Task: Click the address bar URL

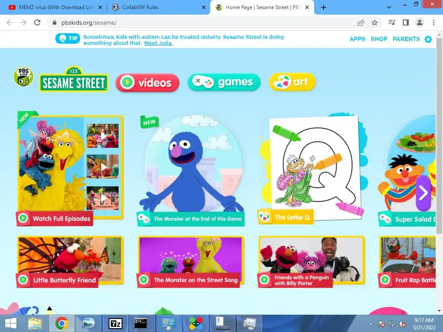Action: coord(89,22)
